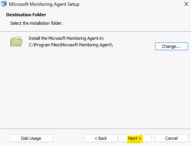
Task: Click the less-than arrow on Back button
Action: tap(96, 139)
